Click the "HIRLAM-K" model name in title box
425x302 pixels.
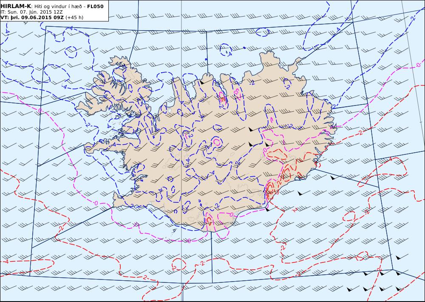pos(16,6)
